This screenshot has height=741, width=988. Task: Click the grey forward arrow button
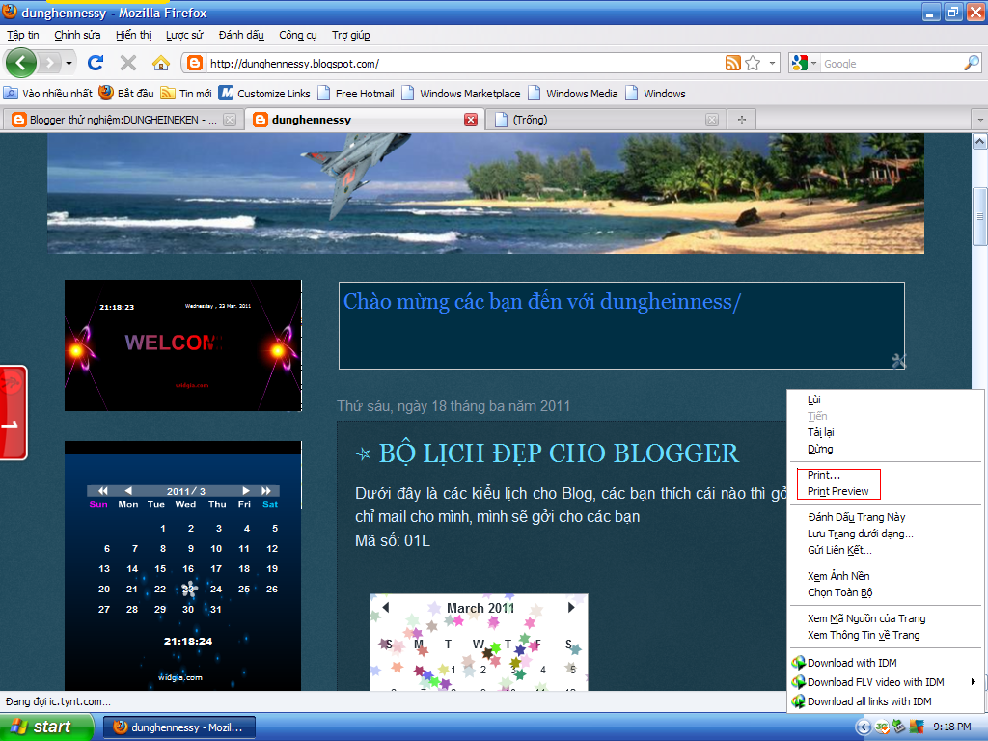49,63
